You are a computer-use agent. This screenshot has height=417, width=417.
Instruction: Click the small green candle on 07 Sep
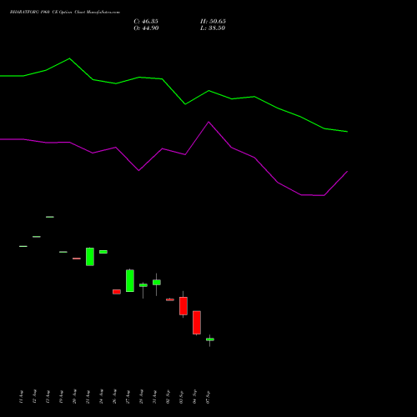(210, 339)
